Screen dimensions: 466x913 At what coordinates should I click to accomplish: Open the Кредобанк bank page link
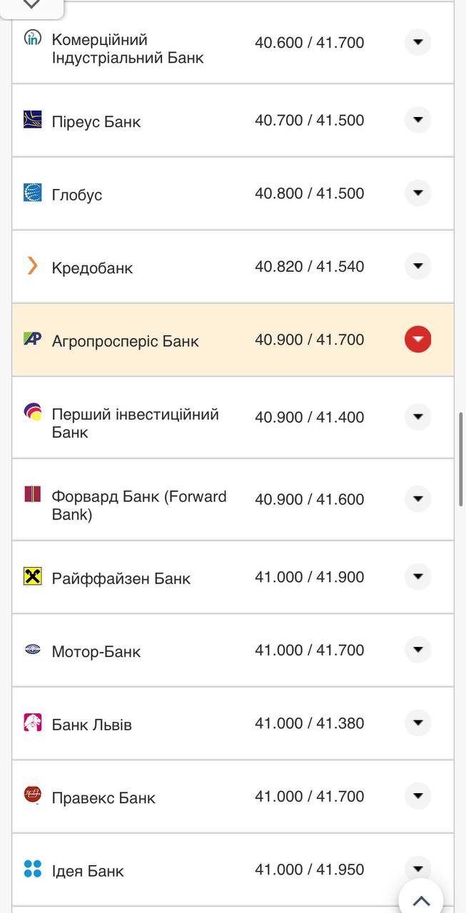pos(91,267)
